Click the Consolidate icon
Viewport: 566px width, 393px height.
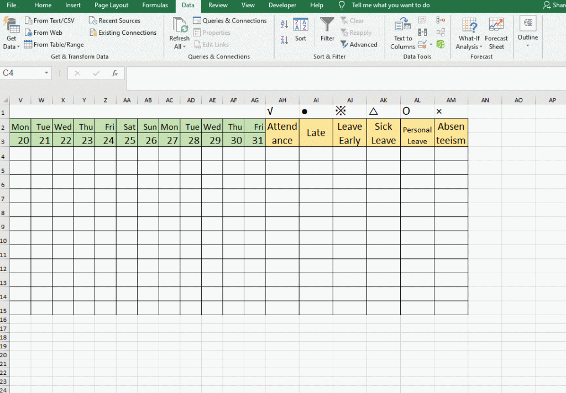click(x=441, y=20)
